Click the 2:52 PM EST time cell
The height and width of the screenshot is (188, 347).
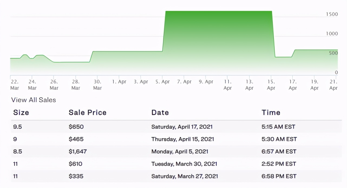(x=279, y=164)
